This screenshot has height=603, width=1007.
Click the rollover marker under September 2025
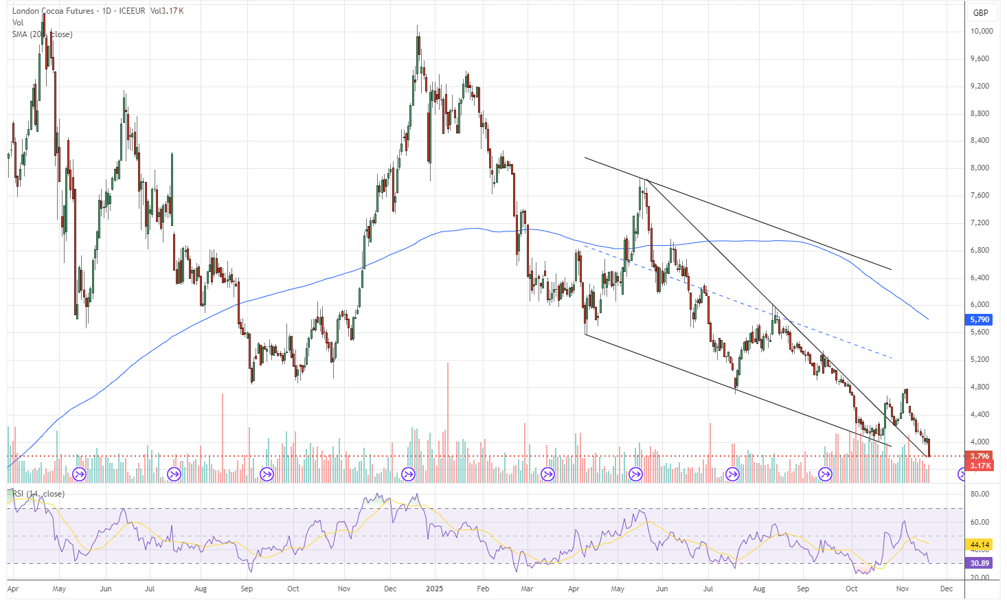point(826,473)
